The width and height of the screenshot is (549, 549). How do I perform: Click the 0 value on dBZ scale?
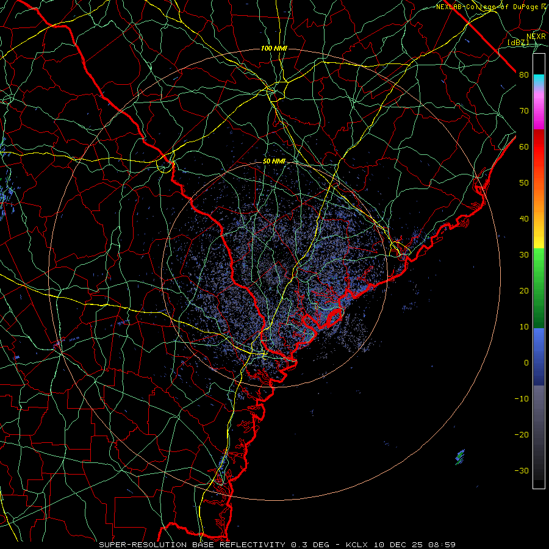(526, 363)
